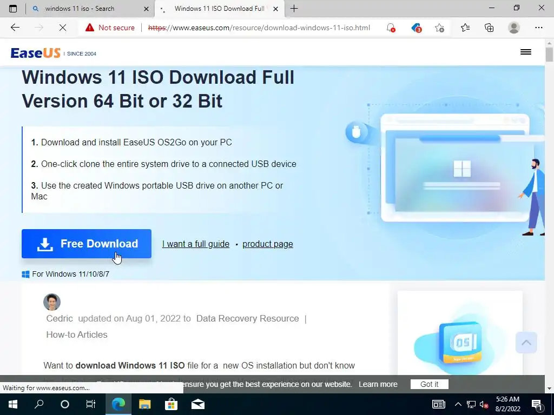Click Learn more in cookie banner
This screenshot has height=415, width=554.
pos(378,384)
